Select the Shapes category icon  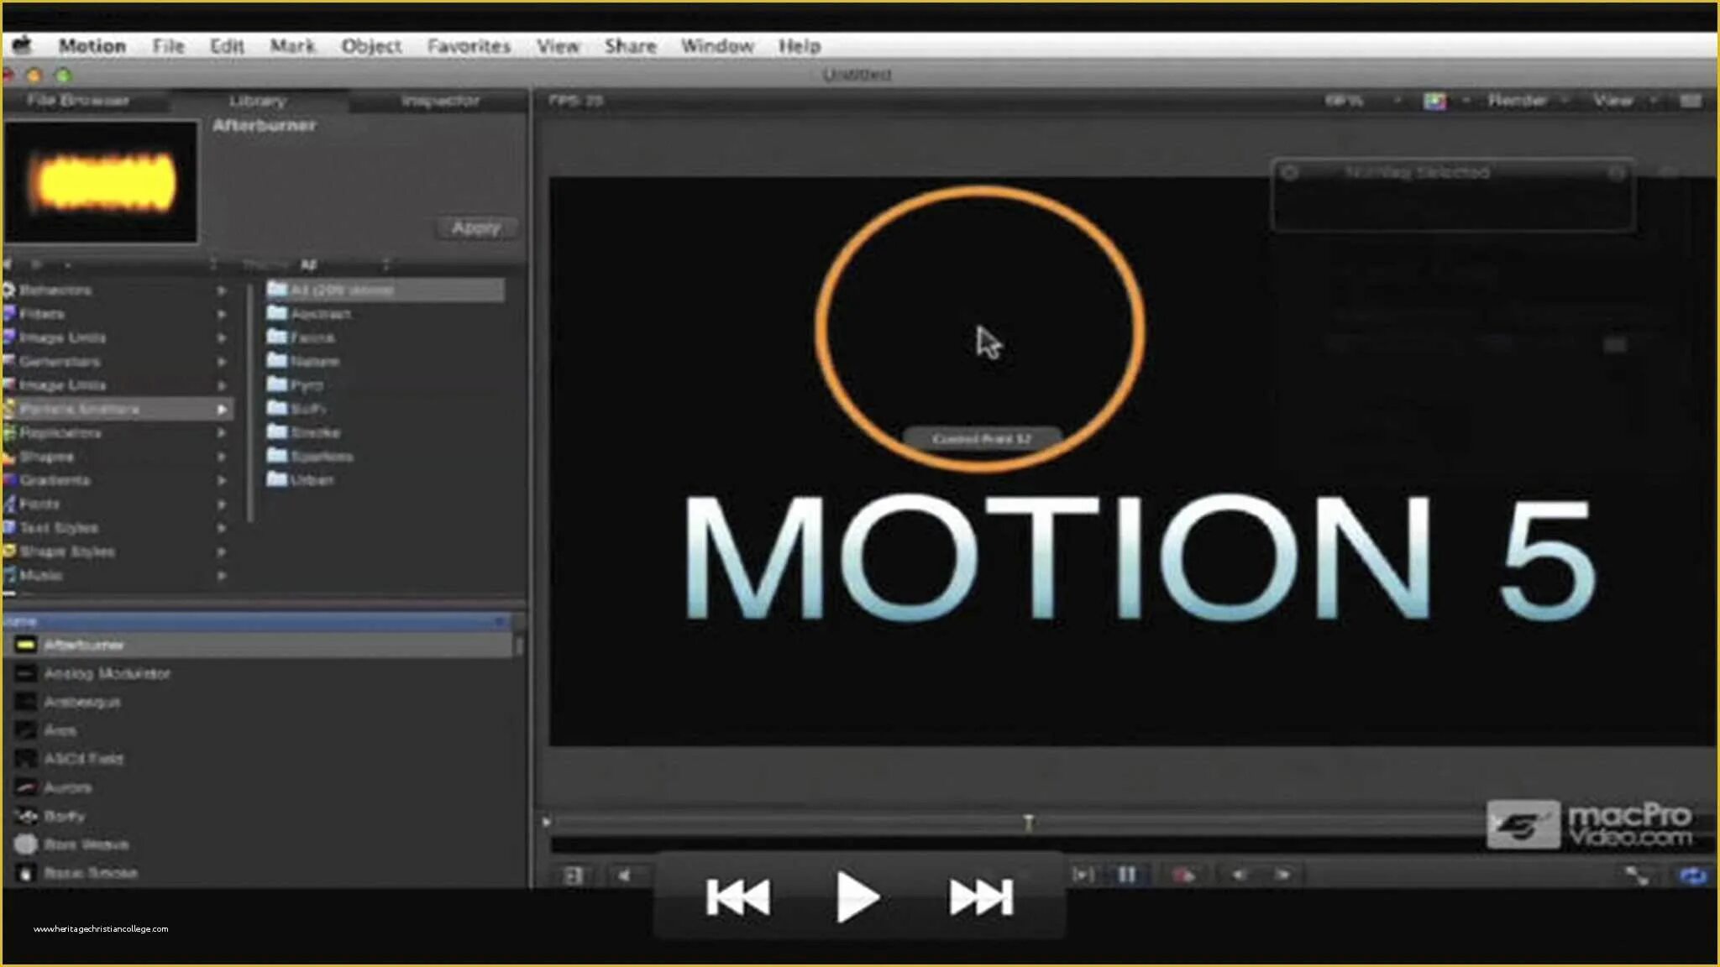8,457
